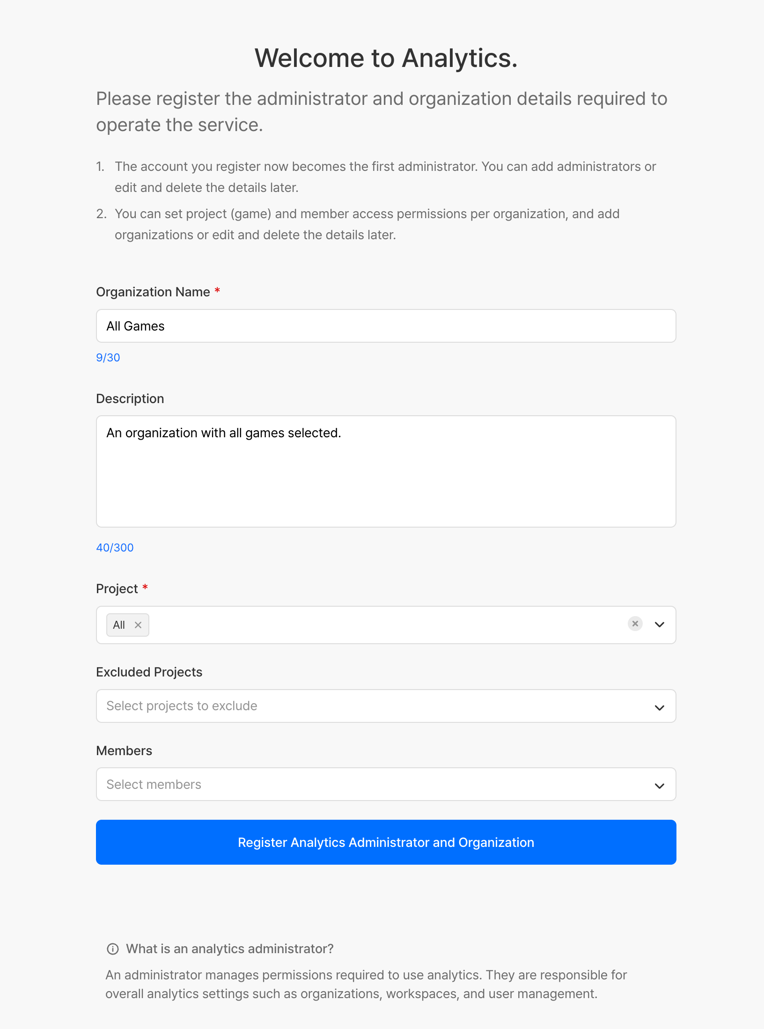
Task: Click the info icon beside administrator question
Action: tap(113, 948)
